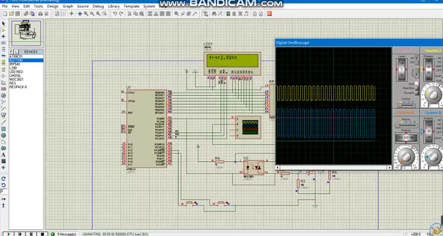Click the P pick devices button
Viewport: 443px width, 236px height.
click(11, 52)
